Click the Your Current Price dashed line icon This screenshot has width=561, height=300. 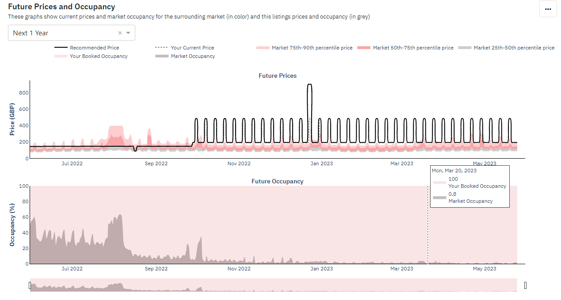coord(162,47)
